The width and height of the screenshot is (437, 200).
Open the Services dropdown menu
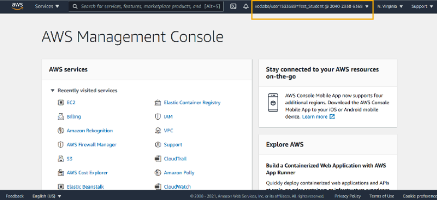tap(47, 6)
